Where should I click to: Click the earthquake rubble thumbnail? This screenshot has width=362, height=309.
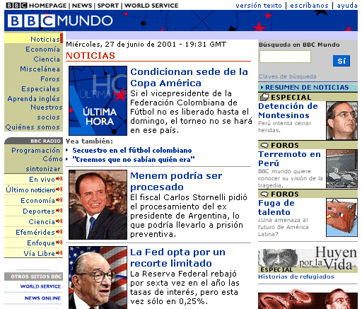pos(341,169)
